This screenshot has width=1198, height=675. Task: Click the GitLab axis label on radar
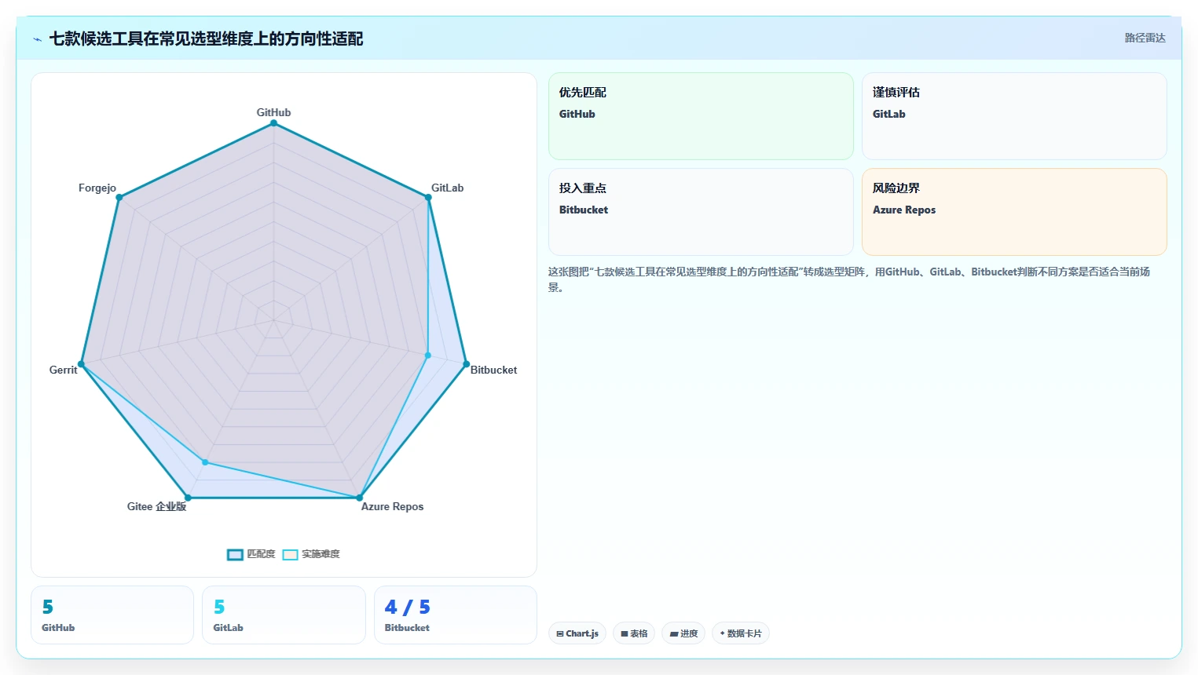pos(447,188)
